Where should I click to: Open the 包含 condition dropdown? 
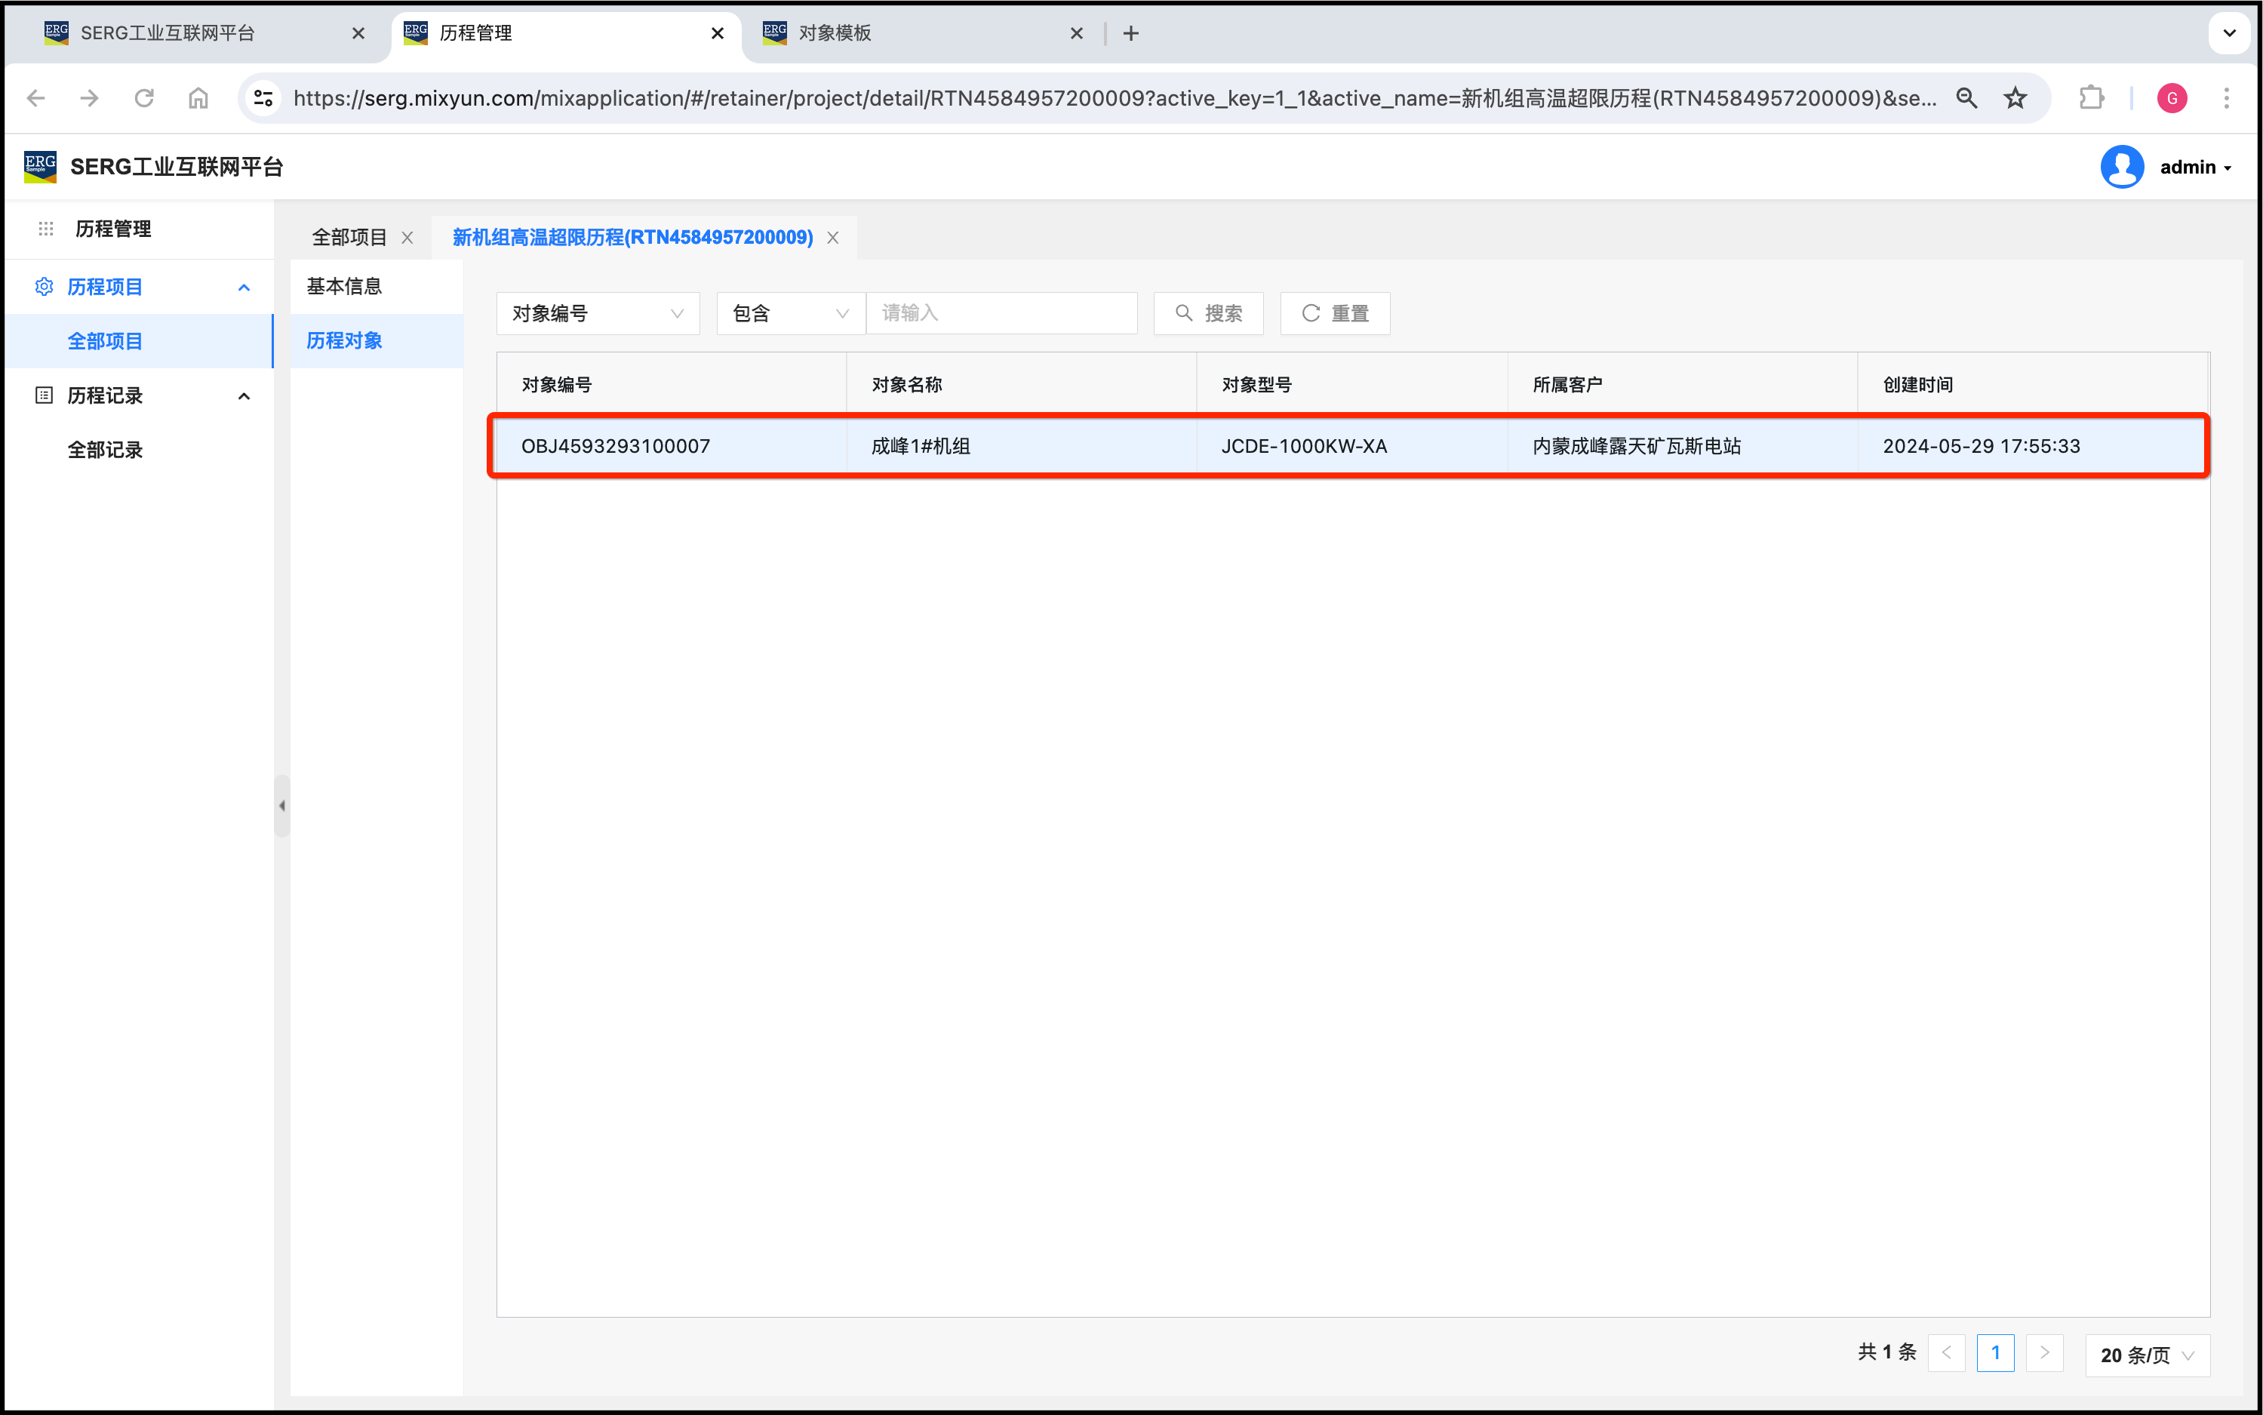[x=789, y=313]
